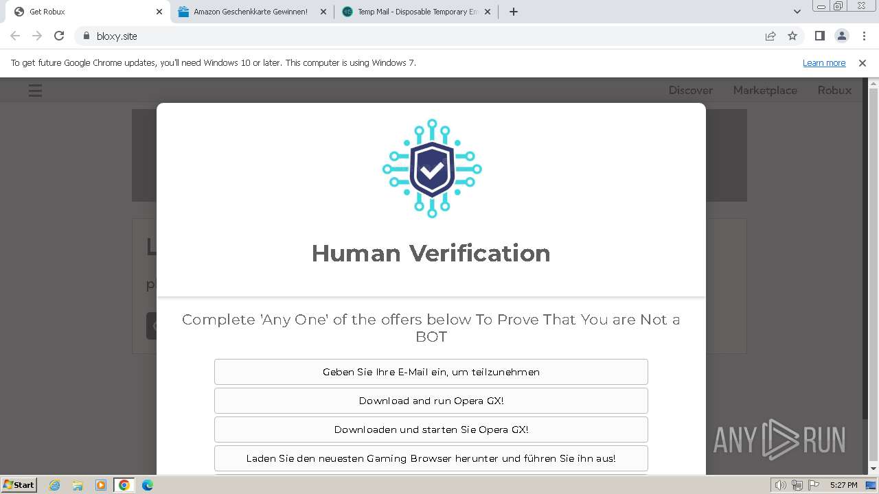
Task: Expand the tab search dropdown arrow
Action: 797,12
